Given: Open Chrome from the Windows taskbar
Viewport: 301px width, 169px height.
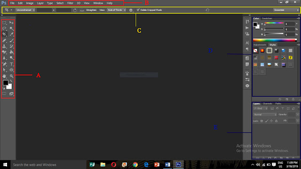Looking at the screenshot, I should (x=135, y=165).
